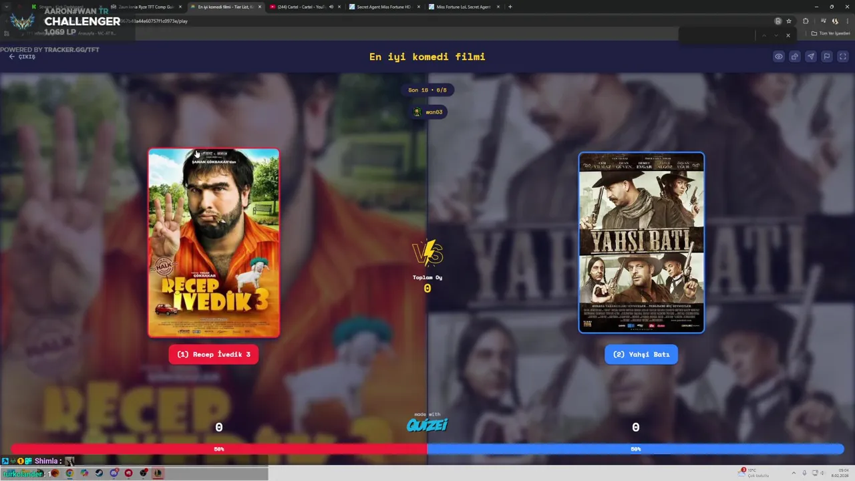
Task: Toggle fullscreen icon in quiz header
Action: coord(843,57)
